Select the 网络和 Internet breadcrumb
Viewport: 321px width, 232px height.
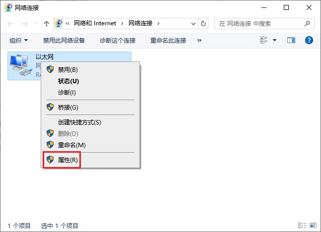(95, 23)
